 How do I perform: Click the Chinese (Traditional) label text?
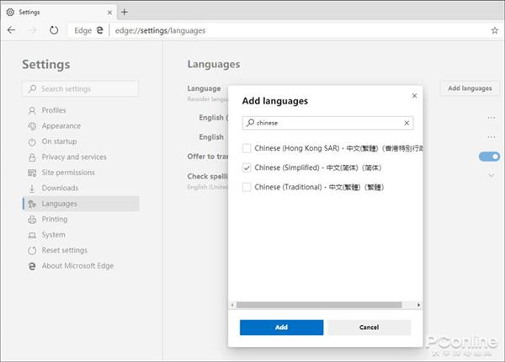pos(319,187)
